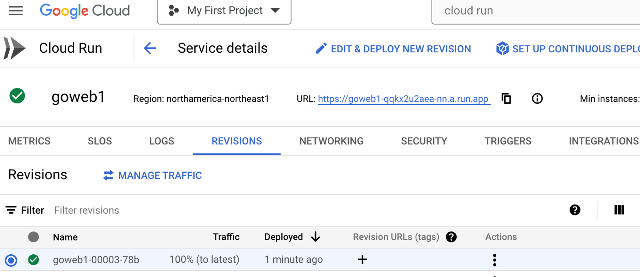Click the back arrow to services list
640x277 pixels.
tap(150, 49)
